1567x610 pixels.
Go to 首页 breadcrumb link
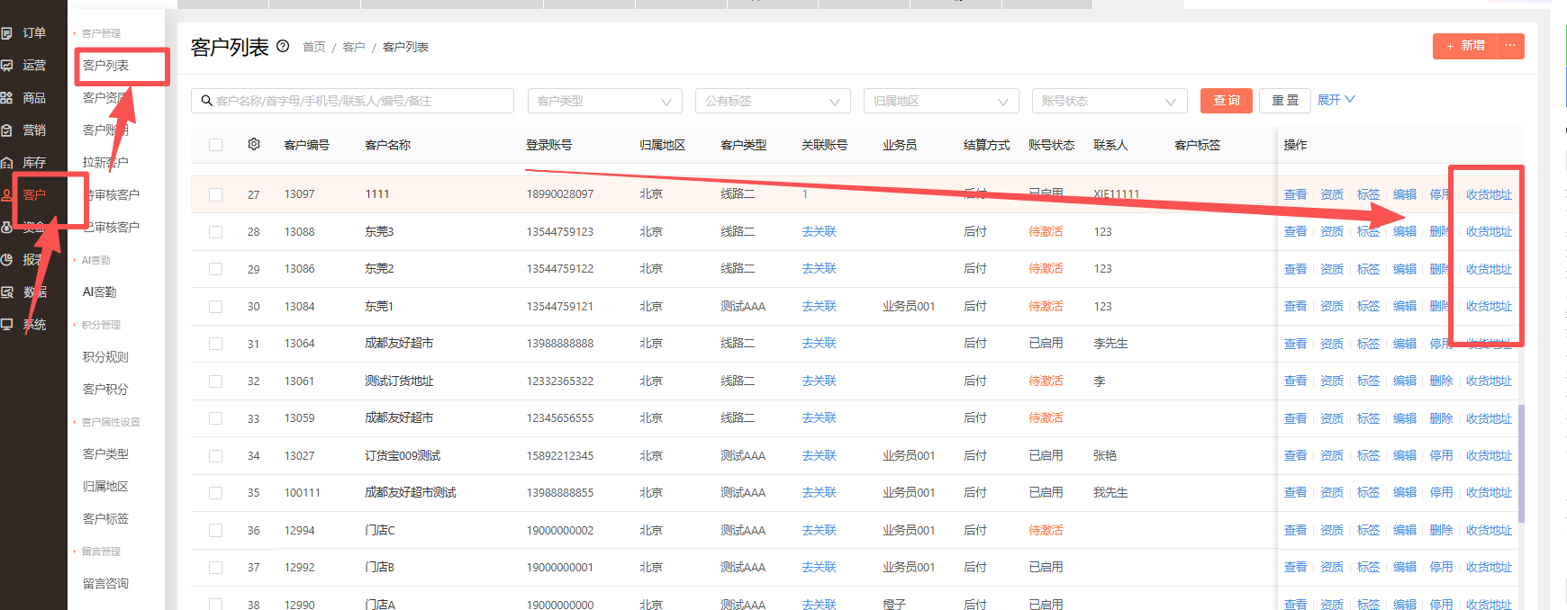(314, 47)
